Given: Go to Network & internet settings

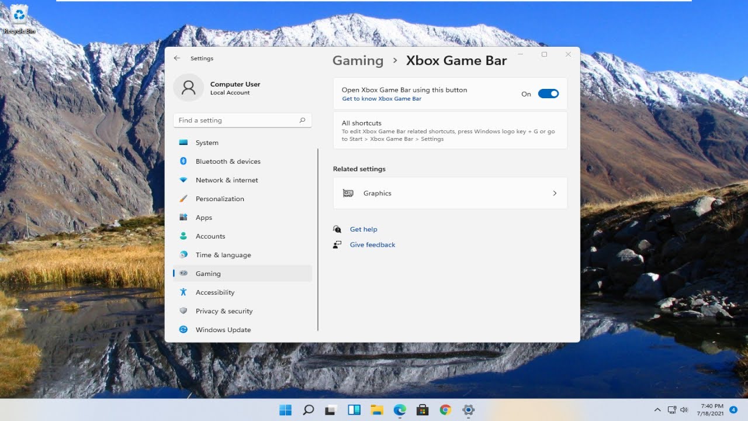Looking at the screenshot, I should (243, 180).
